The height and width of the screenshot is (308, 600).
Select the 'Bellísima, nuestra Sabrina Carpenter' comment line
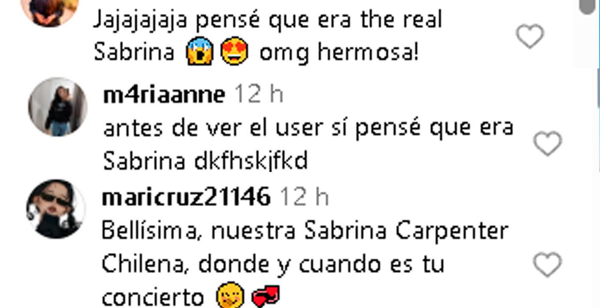[305, 231]
